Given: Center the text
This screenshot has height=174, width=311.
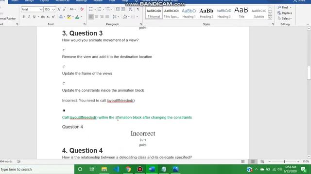Looking at the screenshot, I should (x=96, y=17).
